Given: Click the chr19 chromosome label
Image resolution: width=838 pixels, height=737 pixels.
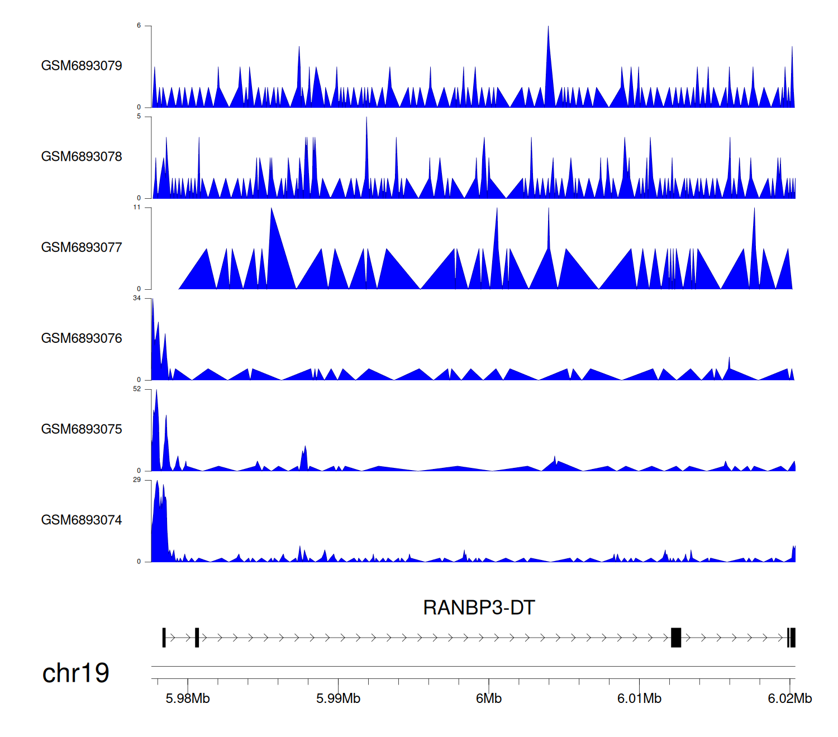Looking at the screenshot, I should (75, 673).
